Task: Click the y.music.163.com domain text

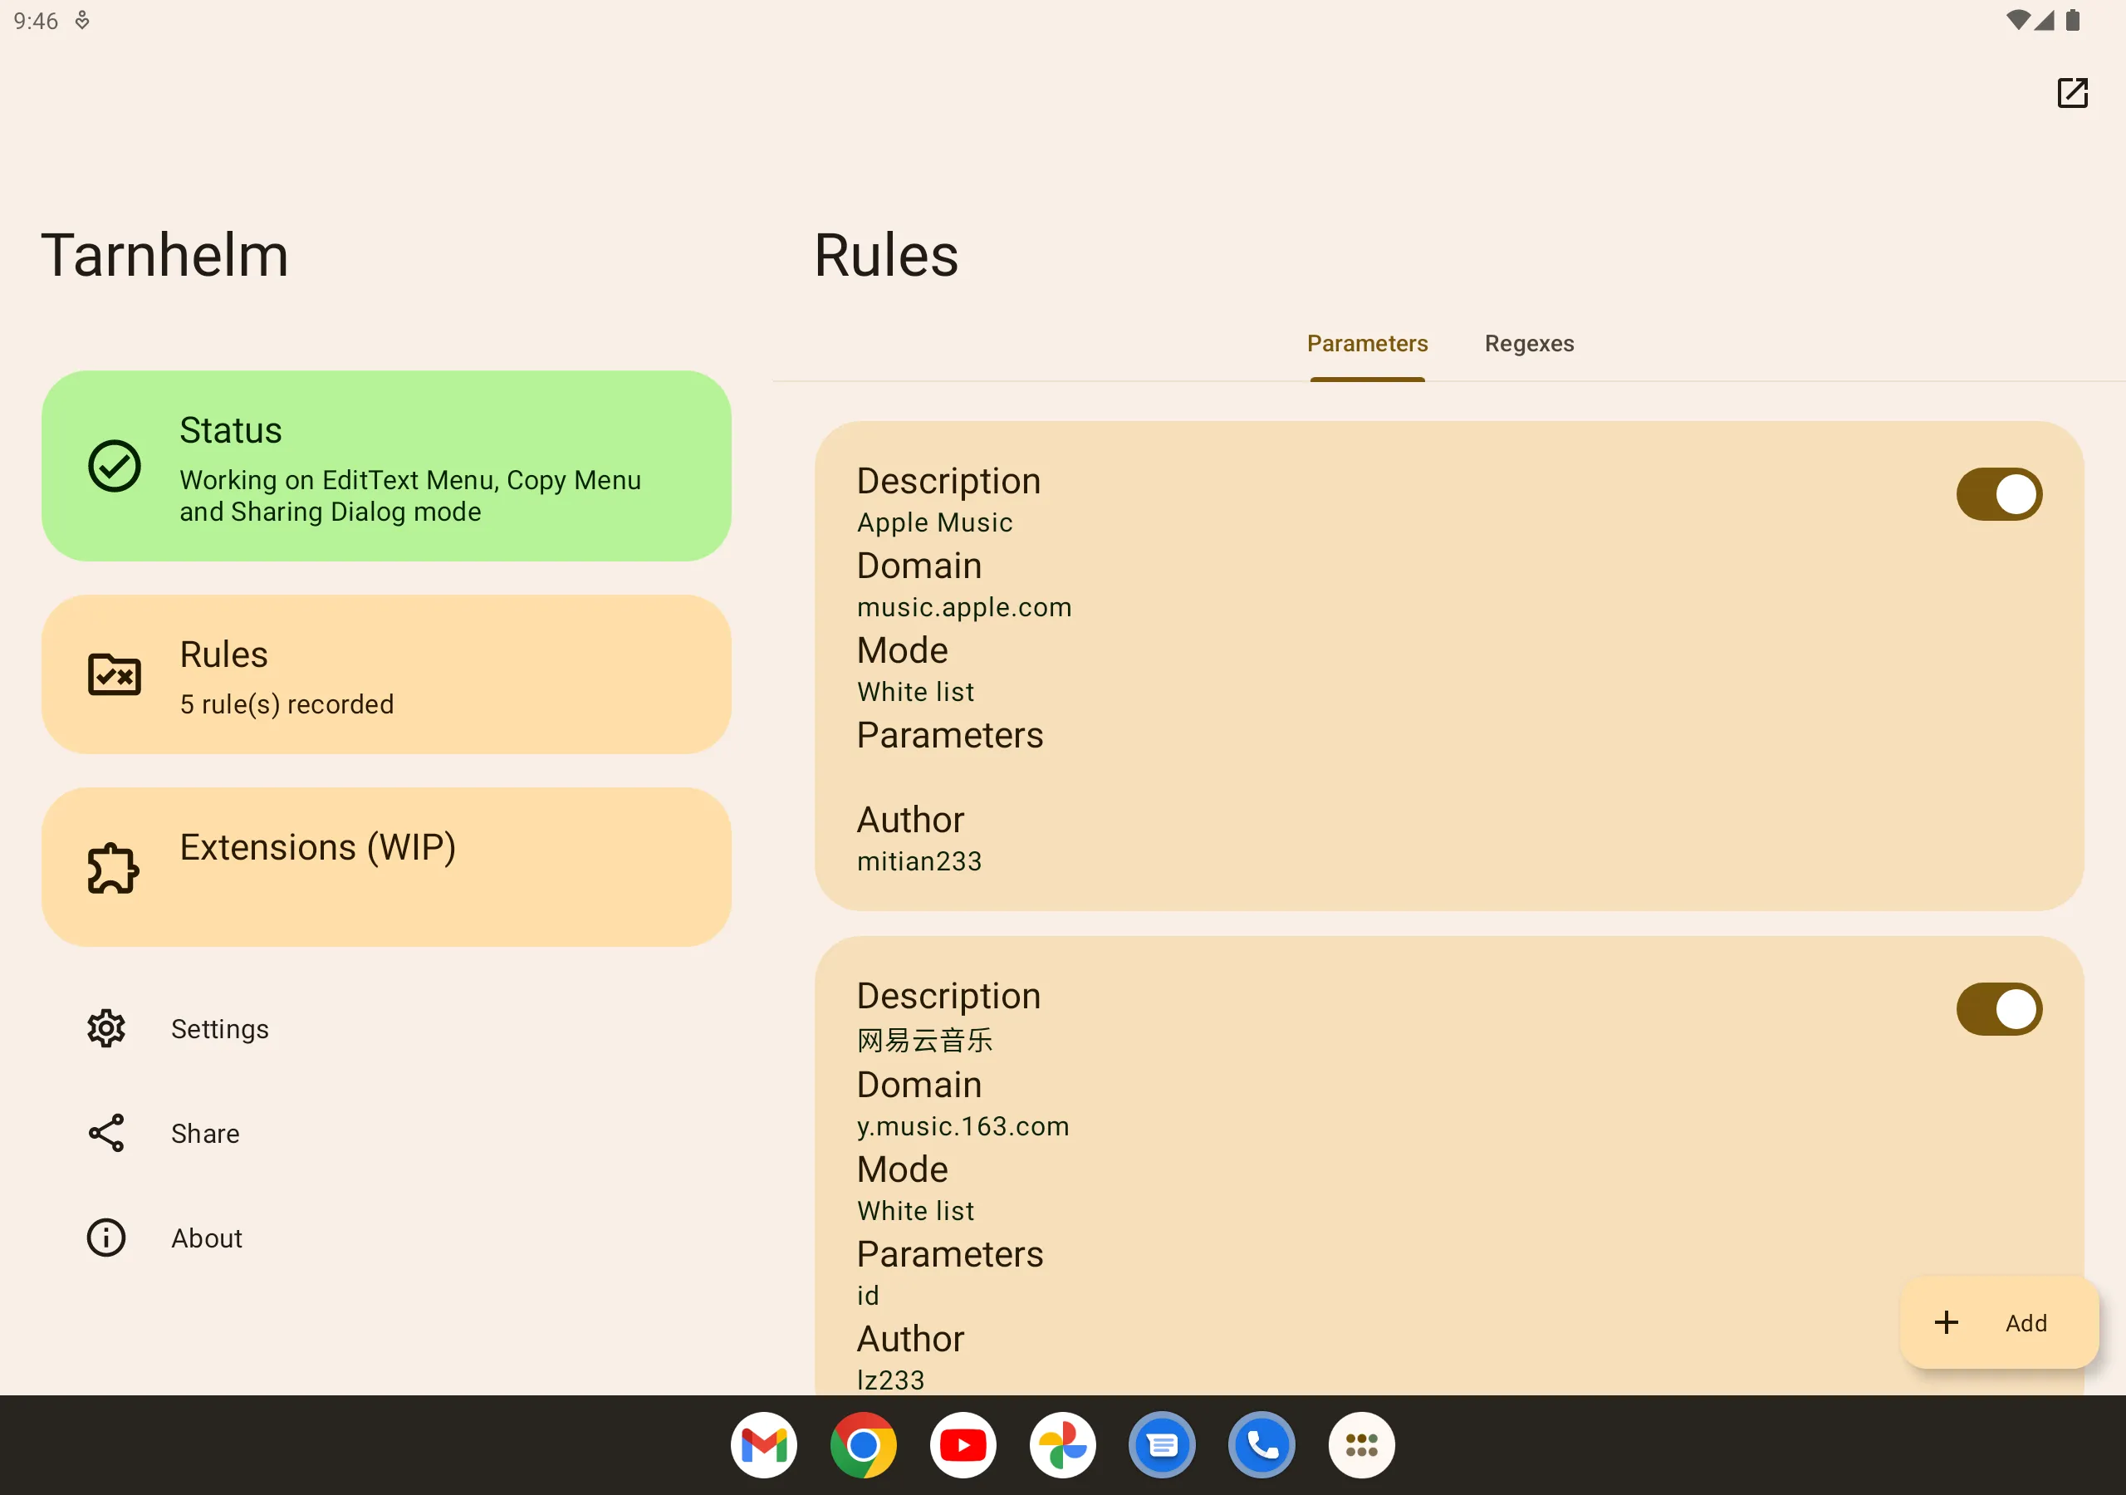Action: pos(963,1125)
